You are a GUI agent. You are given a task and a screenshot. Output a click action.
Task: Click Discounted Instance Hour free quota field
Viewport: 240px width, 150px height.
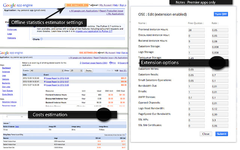(x=196, y=36)
